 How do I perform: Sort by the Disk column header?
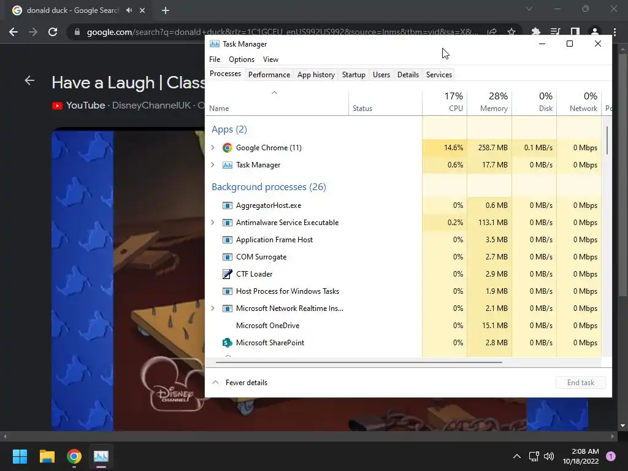tap(534, 102)
